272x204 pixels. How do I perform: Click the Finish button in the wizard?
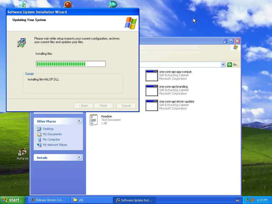click(103, 106)
